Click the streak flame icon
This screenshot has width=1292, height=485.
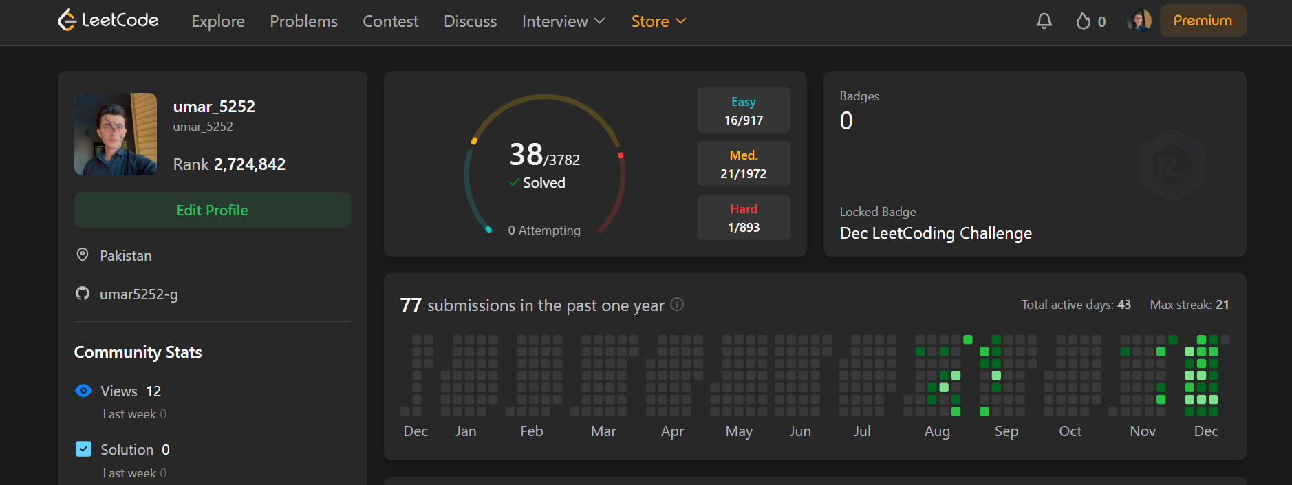[x=1084, y=21]
